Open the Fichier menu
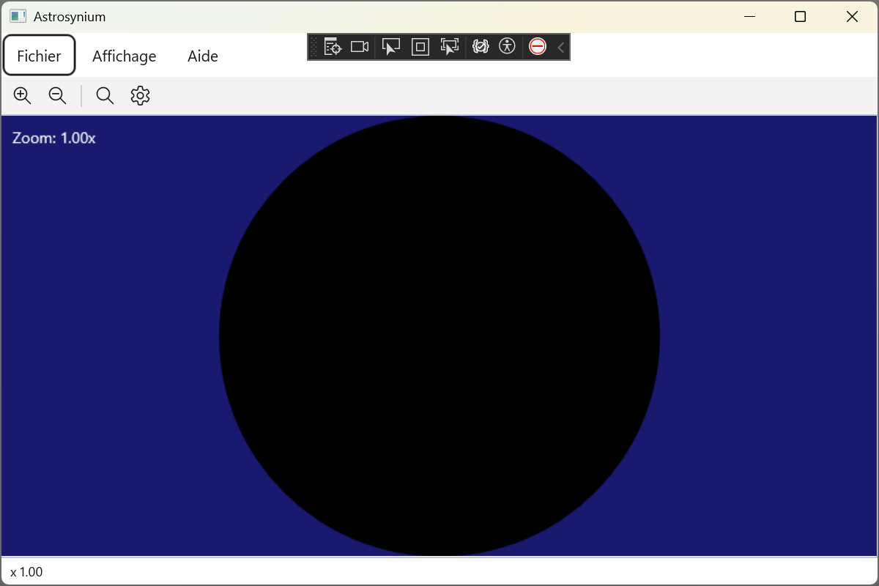The height and width of the screenshot is (586, 879). 40,56
